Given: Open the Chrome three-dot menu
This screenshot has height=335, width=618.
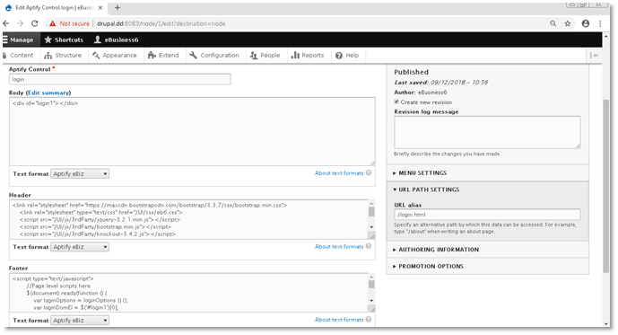Looking at the screenshot, I should click(600, 23).
